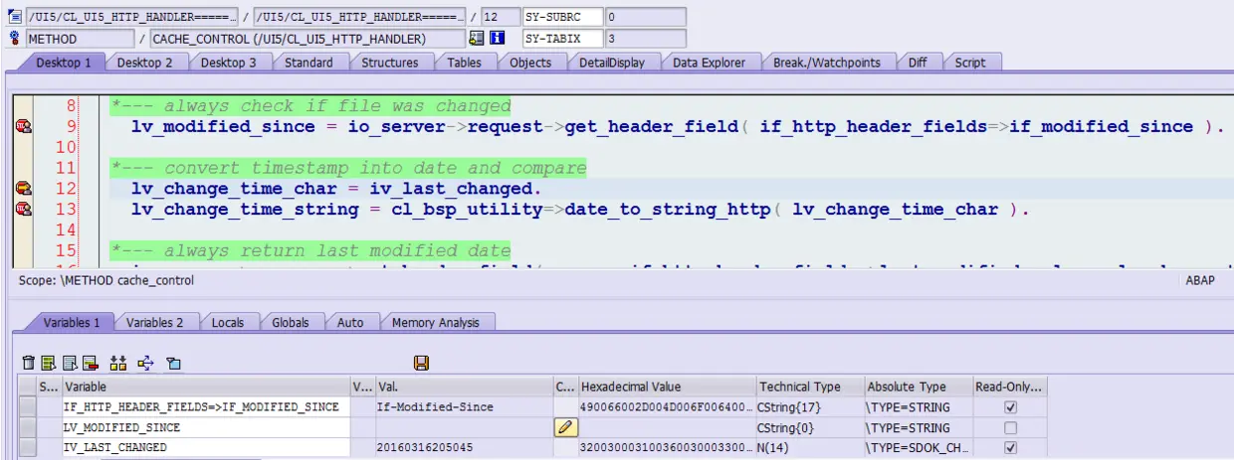Open the Break./Watchpoints tab
The width and height of the screenshot is (1234, 460).
[x=827, y=62]
